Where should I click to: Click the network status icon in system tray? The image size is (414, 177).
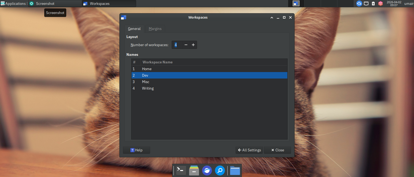tap(366, 4)
